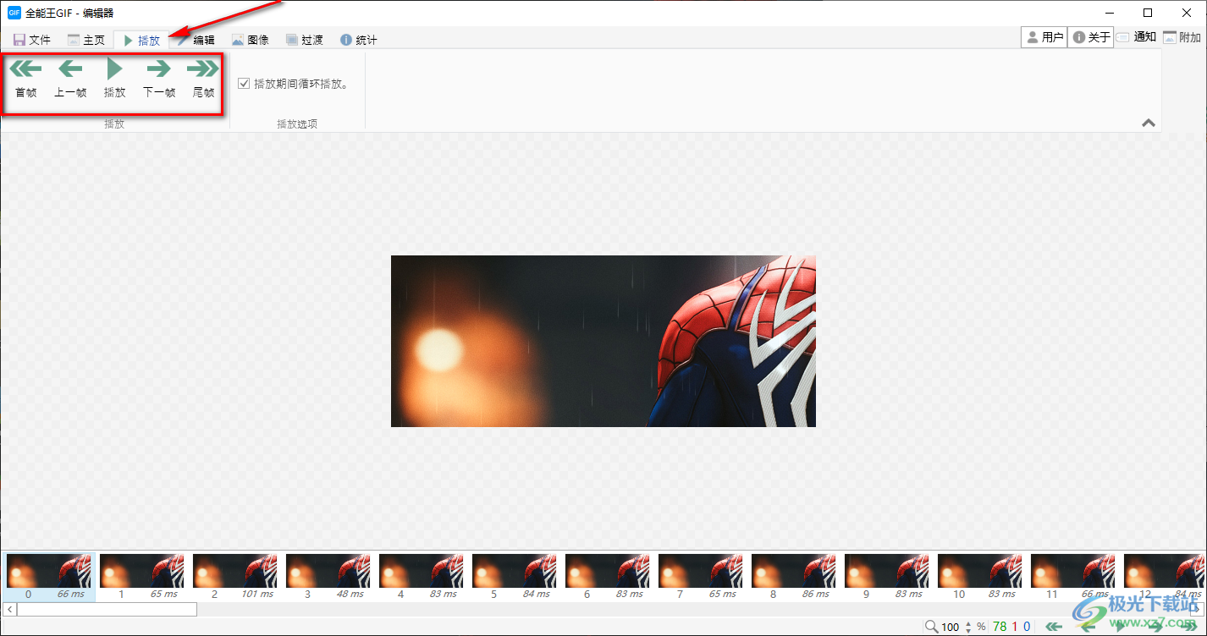Click the green total frame count 78

tap(1000, 627)
